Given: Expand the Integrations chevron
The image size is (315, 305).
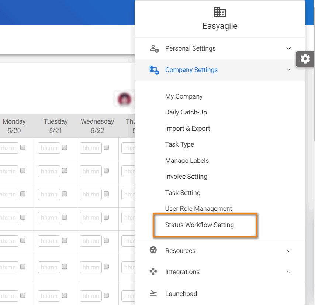Looking at the screenshot, I should pyautogui.click(x=288, y=272).
